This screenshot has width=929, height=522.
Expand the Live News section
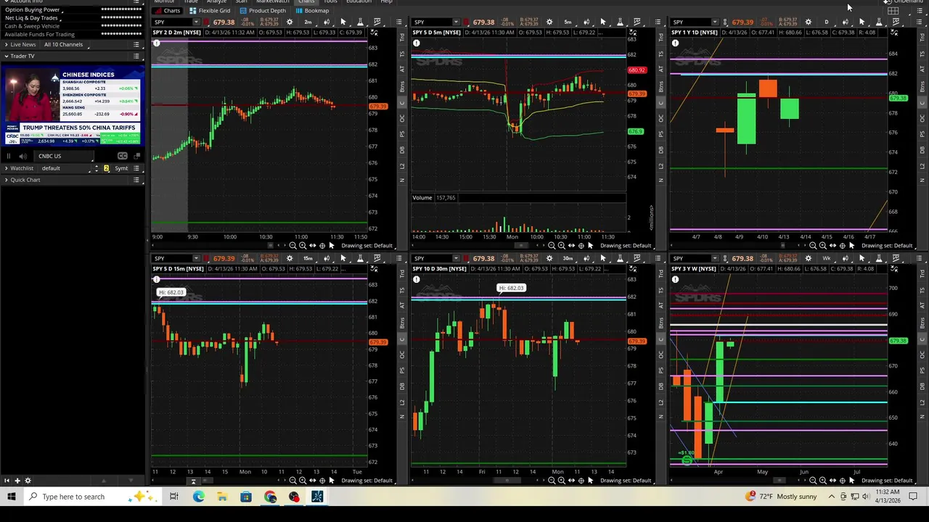6,45
